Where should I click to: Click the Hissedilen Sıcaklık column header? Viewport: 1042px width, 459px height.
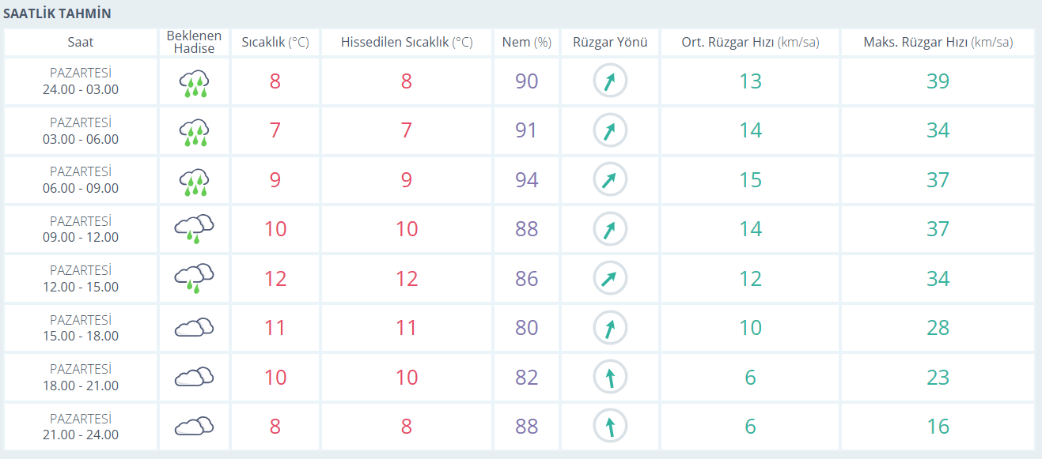point(406,43)
